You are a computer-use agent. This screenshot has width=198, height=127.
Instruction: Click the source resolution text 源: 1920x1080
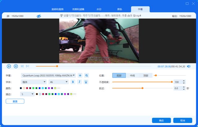pos(15,16)
